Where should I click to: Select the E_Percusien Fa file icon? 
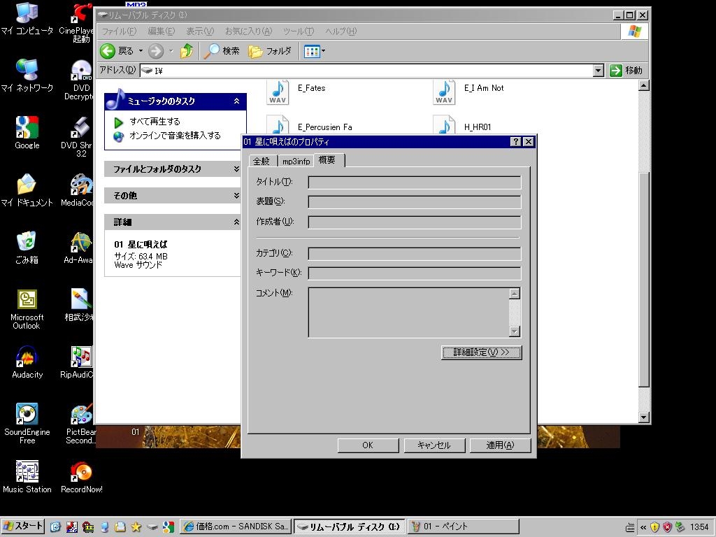click(x=278, y=125)
